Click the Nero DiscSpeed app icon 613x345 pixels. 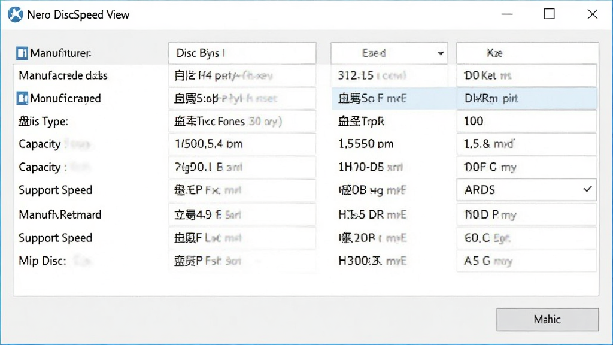tap(15, 14)
